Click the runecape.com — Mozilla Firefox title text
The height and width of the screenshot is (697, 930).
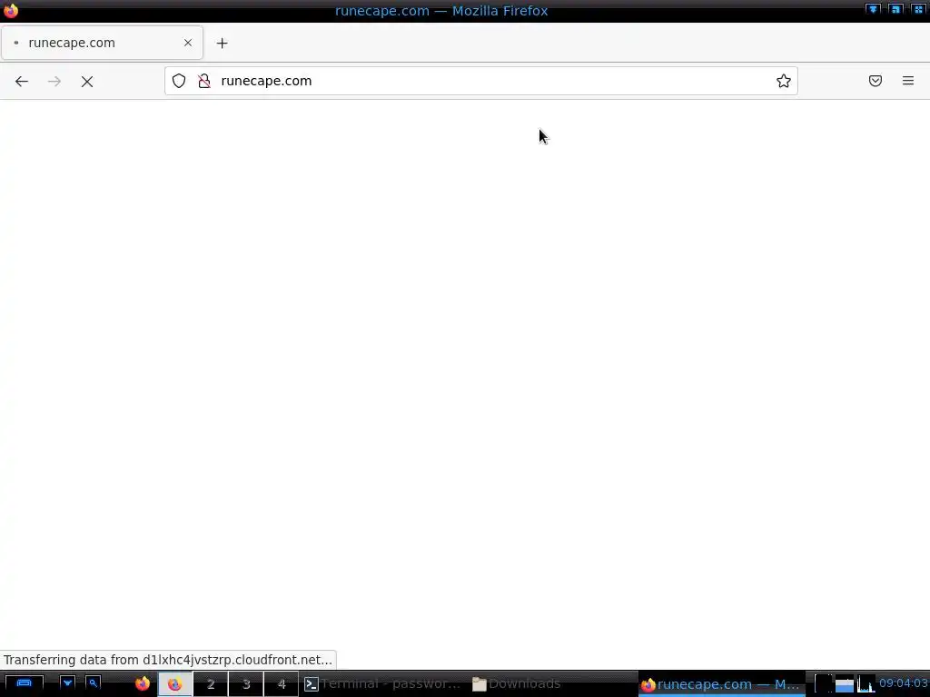(441, 11)
